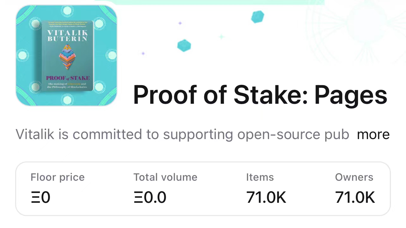Click the Proof of Stake: Pages collection title
The height and width of the screenshot is (228, 406).
[x=260, y=95]
